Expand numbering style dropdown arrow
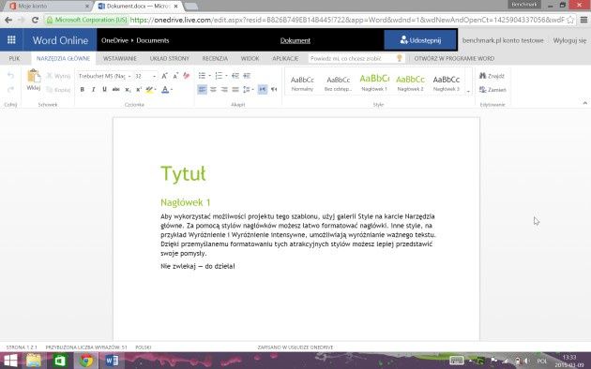Image resolution: width=591 pixels, height=369 pixels. (226, 76)
